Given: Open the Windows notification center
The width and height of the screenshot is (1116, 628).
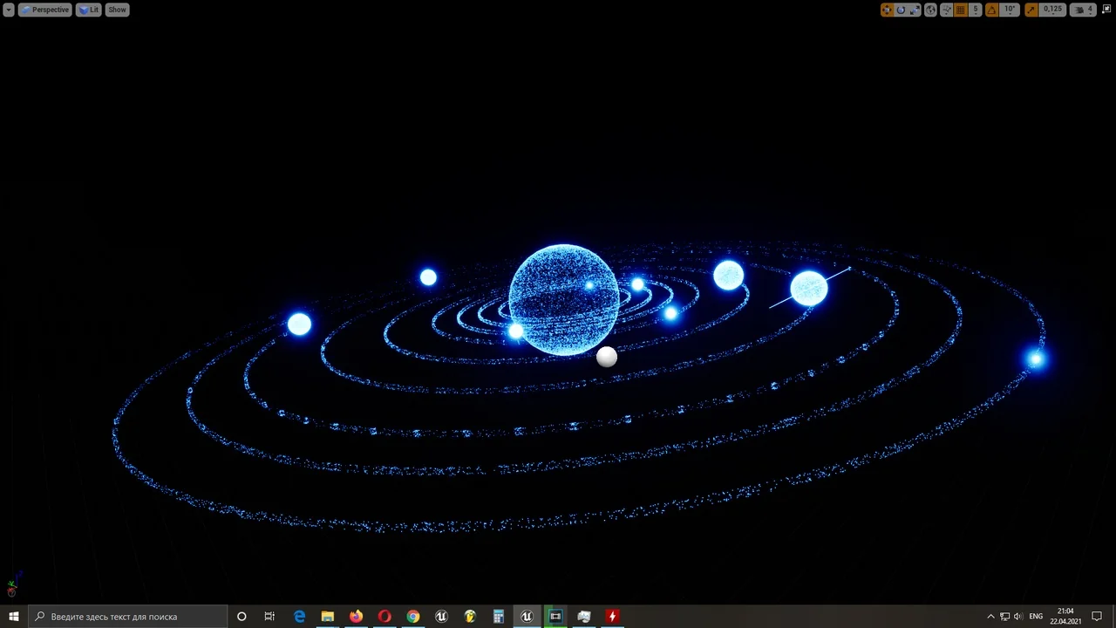Looking at the screenshot, I should pyautogui.click(x=1097, y=616).
